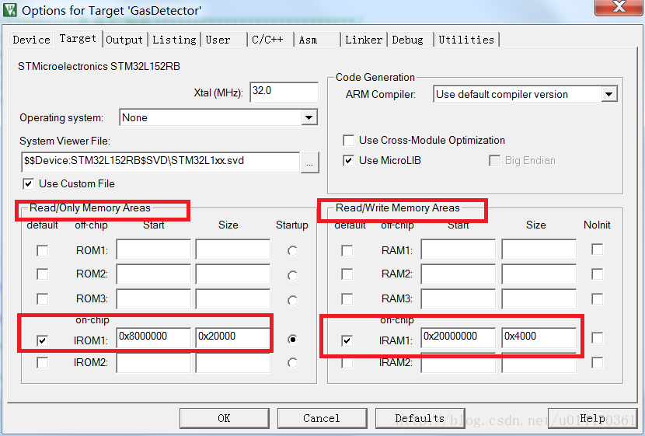Open the Output tab
The width and height of the screenshot is (645, 436).
tap(124, 40)
